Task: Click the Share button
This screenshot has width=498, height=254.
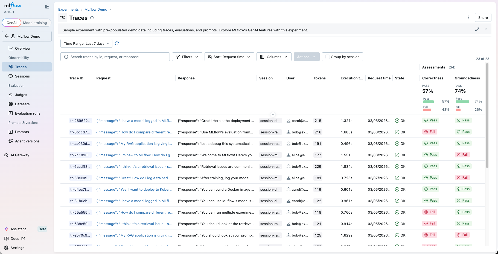Action: [x=483, y=17]
